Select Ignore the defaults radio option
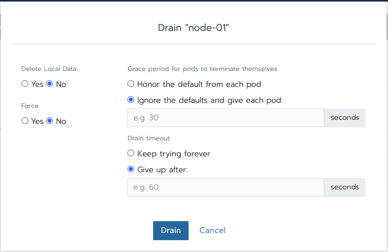Image resolution: width=388 pixels, height=252 pixels. coord(131,100)
